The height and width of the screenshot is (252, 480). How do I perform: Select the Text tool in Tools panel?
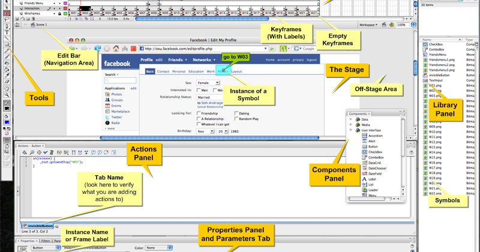[x=7, y=32]
